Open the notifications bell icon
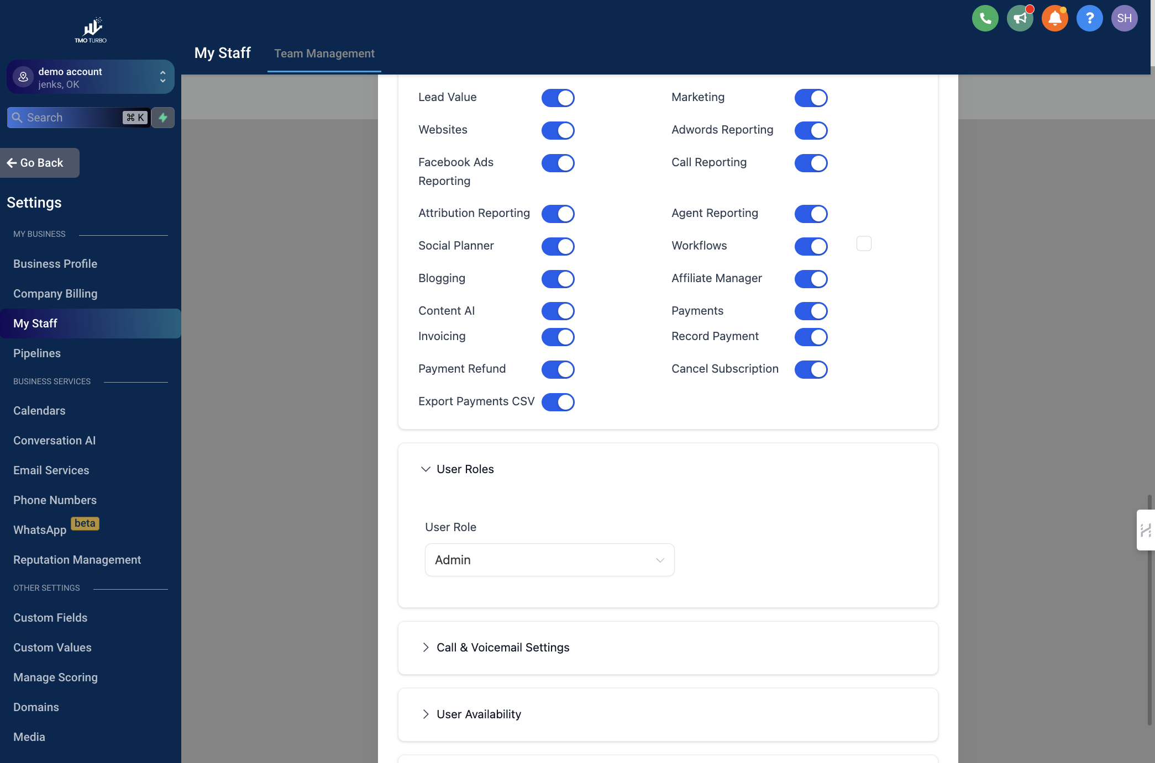This screenshot has width=1155, height=763. tap(1054, 18)
